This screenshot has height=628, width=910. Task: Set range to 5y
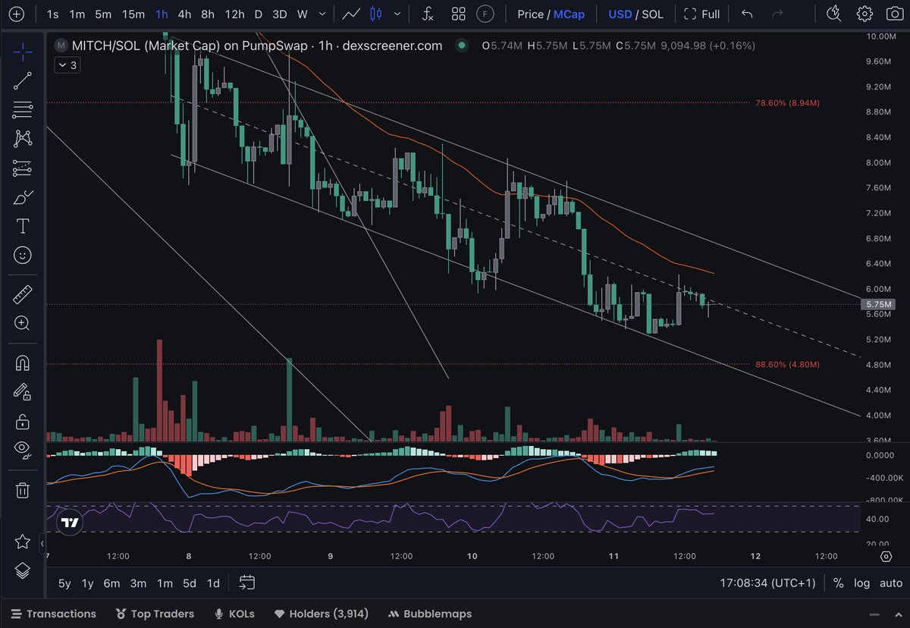pyautogui.click(x=64, y=583)
